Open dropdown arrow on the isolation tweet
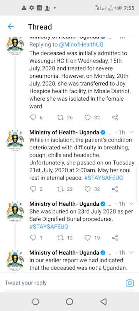139x311 pixels. click(132, 132)
